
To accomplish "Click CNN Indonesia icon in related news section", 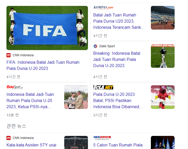I will 9,138.
